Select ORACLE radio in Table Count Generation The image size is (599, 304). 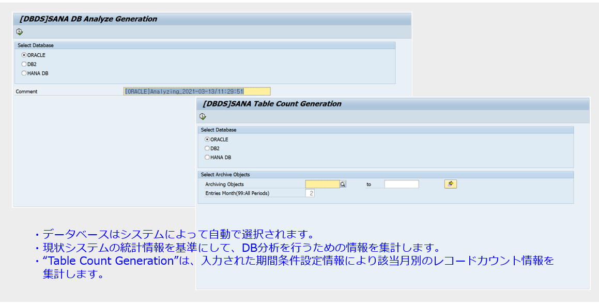point(207,139)
